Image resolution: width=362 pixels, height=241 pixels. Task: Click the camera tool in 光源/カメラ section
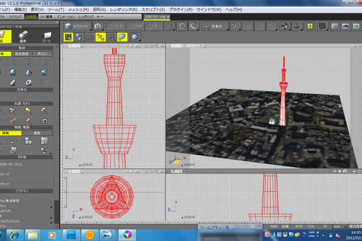pyautogui.click(x=44, y=120)
